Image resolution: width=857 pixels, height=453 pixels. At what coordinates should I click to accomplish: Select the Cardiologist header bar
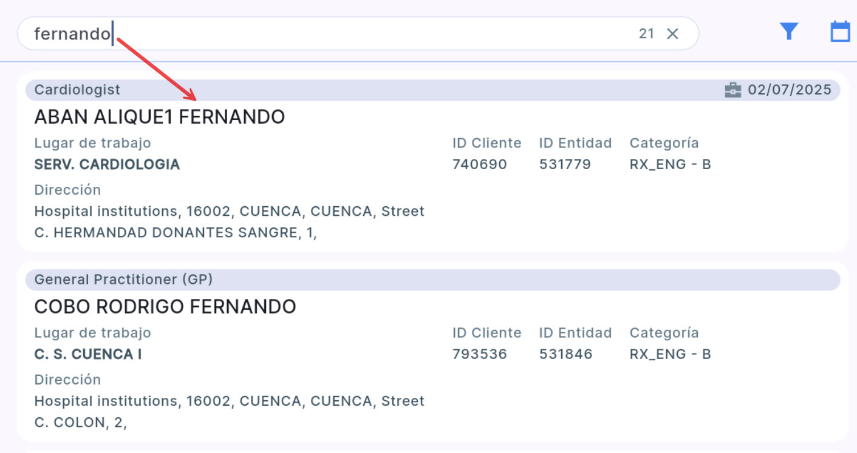[x=364, y=90]
